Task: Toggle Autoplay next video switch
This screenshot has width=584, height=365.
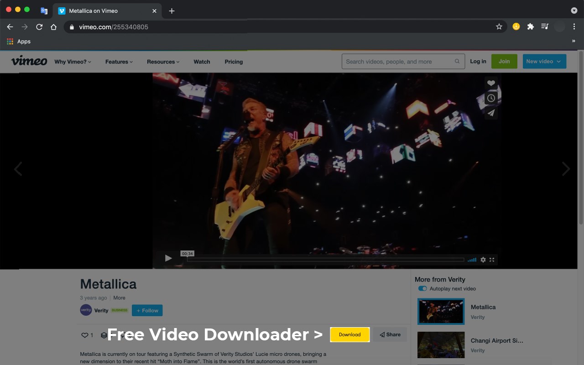Action: (422, 289)
